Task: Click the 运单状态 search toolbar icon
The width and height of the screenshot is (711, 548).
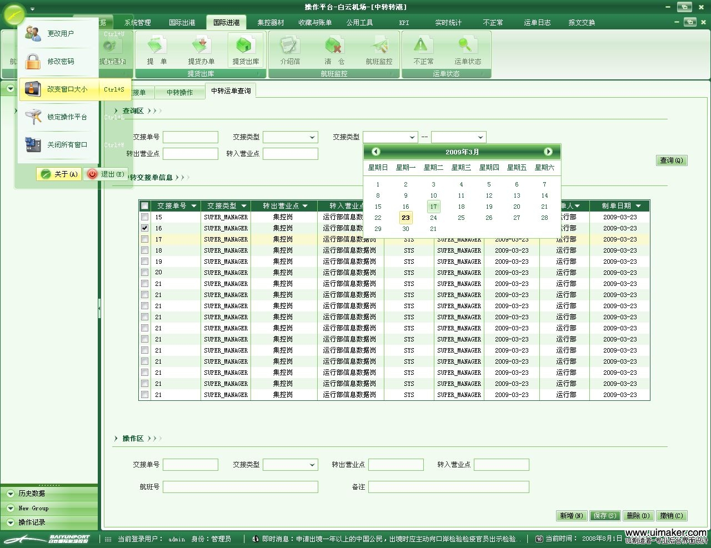Action: (x=468, y=51)
